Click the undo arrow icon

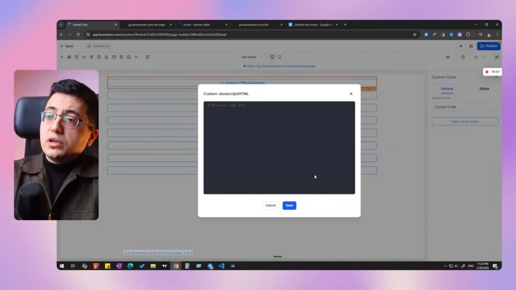pos(476,57)
